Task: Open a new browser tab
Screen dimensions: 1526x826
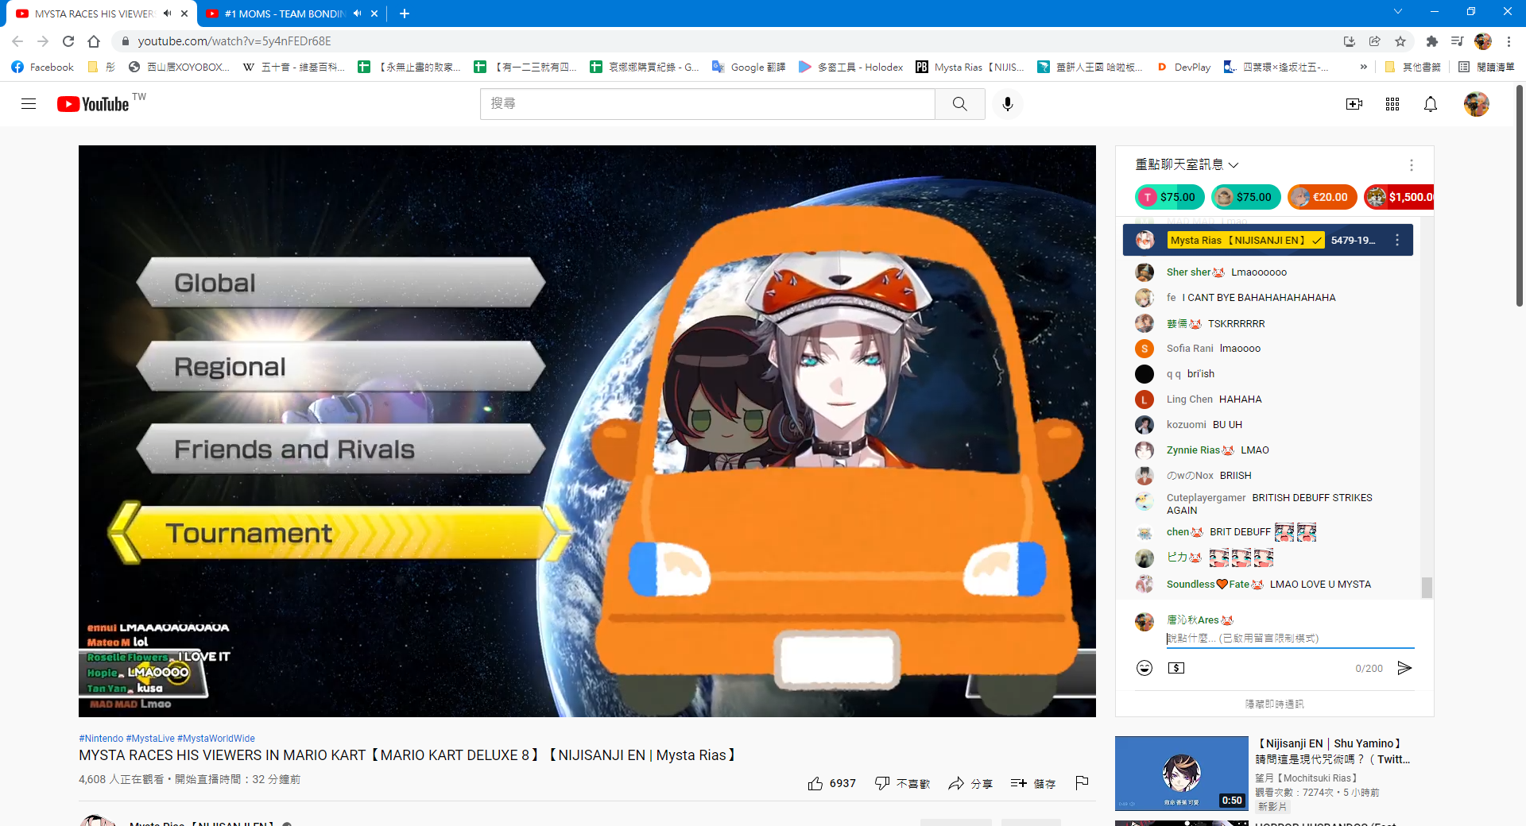Action: 405,14
